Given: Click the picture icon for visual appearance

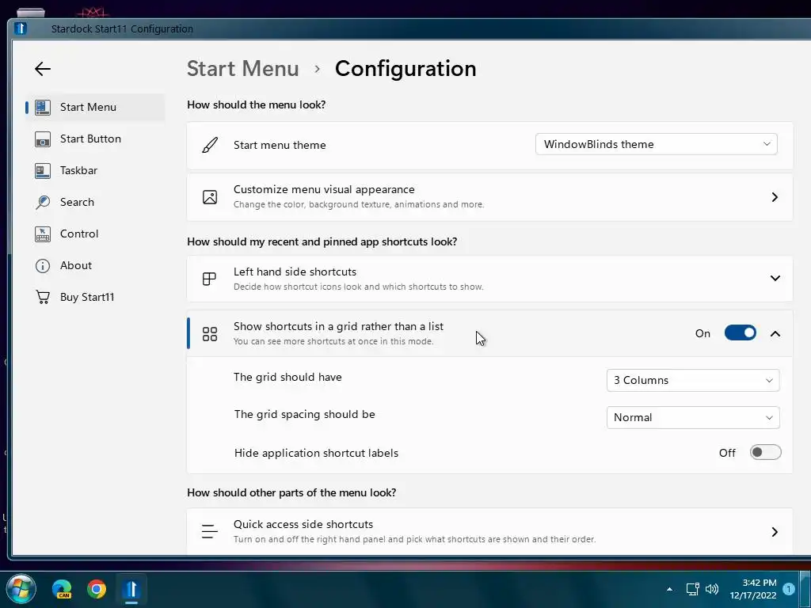Looking at the screenshot, I should click(209, 197).
